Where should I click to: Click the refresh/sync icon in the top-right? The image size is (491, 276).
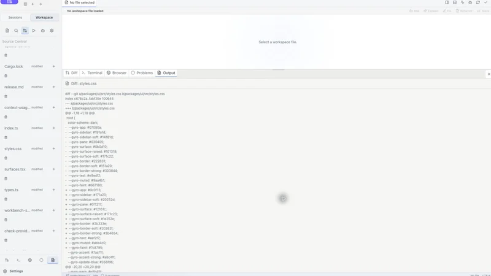coord(478,2)
